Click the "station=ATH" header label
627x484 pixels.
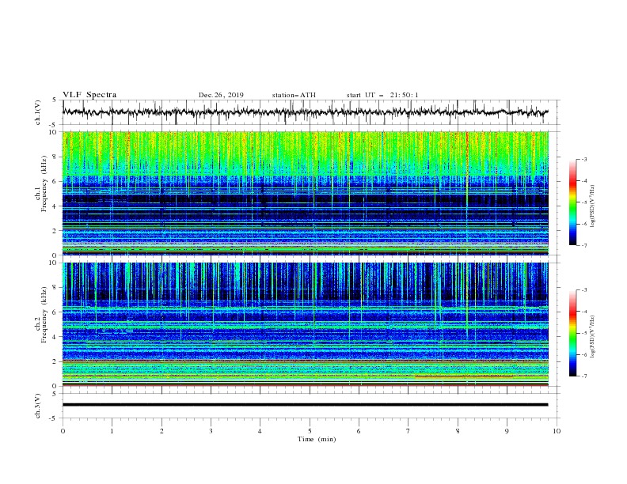coord(294,95)
